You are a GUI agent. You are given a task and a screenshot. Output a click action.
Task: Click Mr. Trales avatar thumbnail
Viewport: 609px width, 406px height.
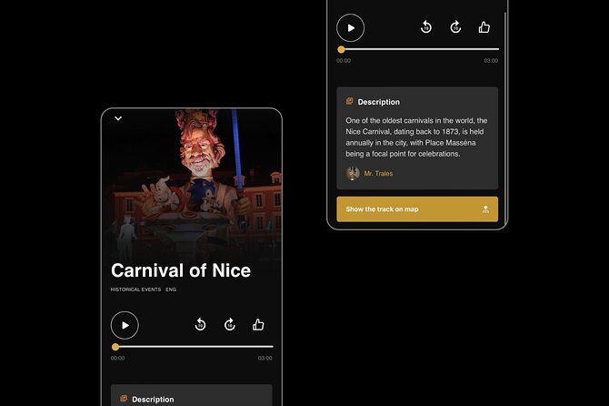point(353,174)
